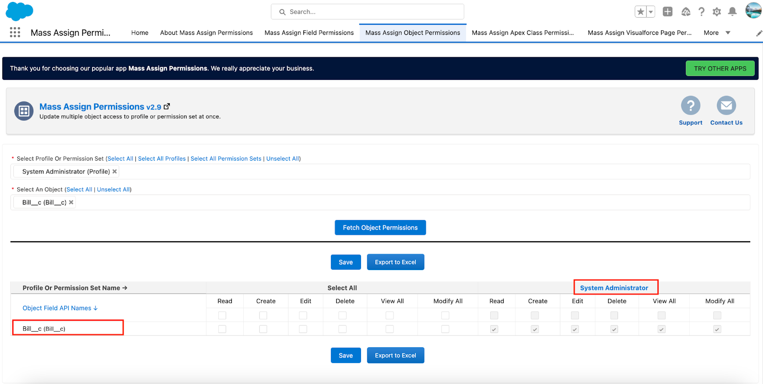This screenshot has height=384, width=763.
Task: Toggle Select All Edit header checkbox
Action: 303,315
